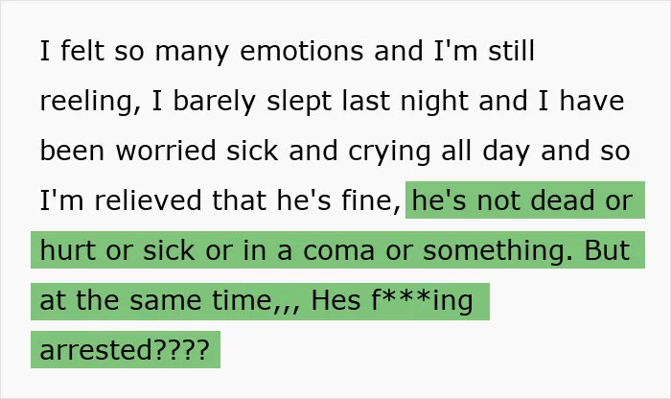Click the word "emotions" in first line
Viewport: 671px width, 399px height.
[302, 51]
